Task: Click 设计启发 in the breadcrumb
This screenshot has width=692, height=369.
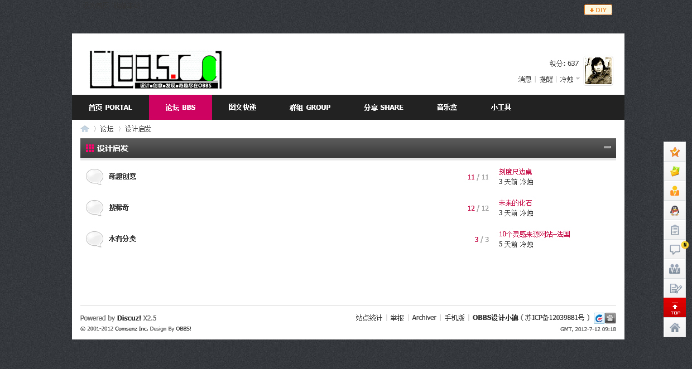Action: pyautogui.click(x=138, y=129)
